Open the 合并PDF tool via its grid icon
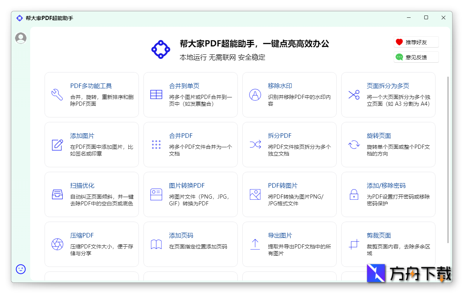This screenshot has height=296, width=465. click(x=156, y=145)
